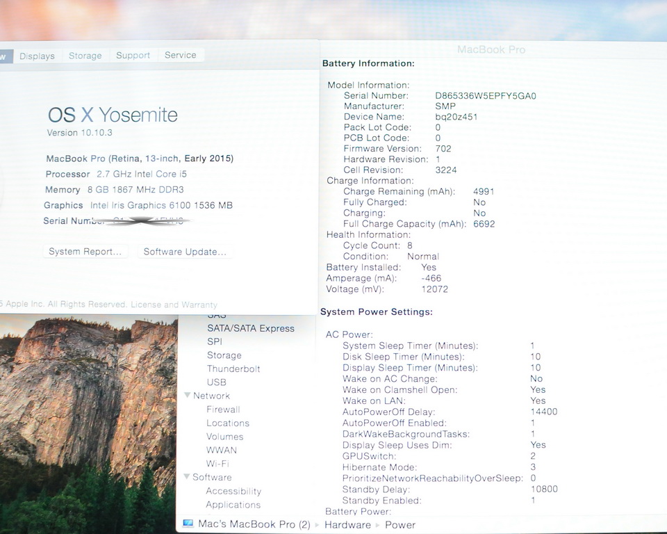
Task: Select Volumes under Network
Action: [224, 437]
